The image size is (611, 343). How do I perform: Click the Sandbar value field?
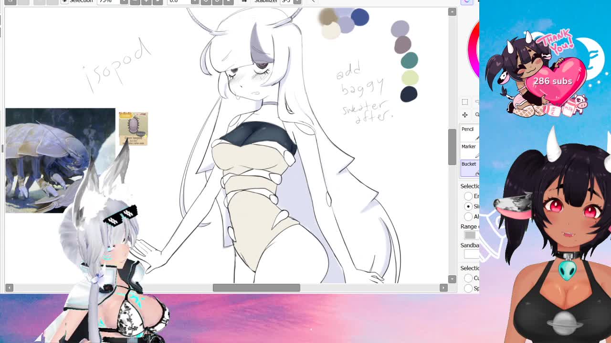point(471,254)
